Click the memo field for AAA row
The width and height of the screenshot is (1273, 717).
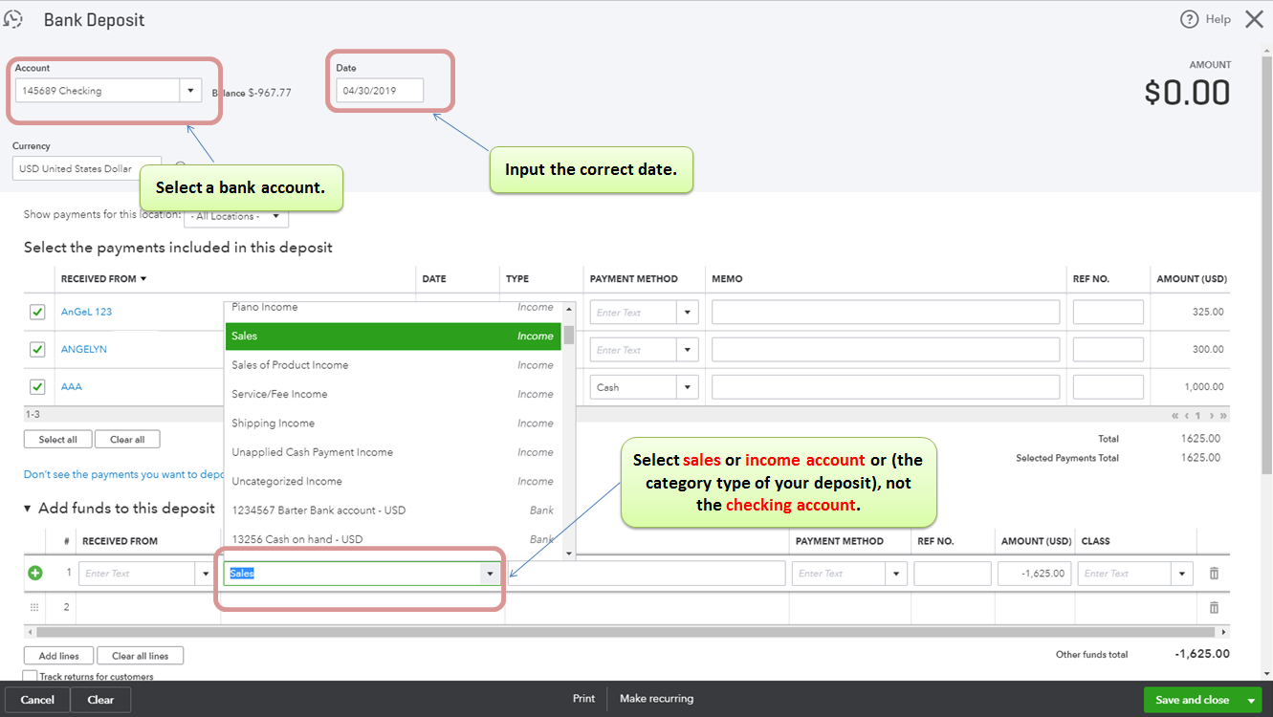[x=886, y=387]
